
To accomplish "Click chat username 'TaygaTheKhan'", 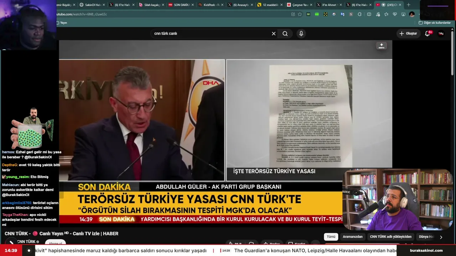I will (x=15, y=215).
